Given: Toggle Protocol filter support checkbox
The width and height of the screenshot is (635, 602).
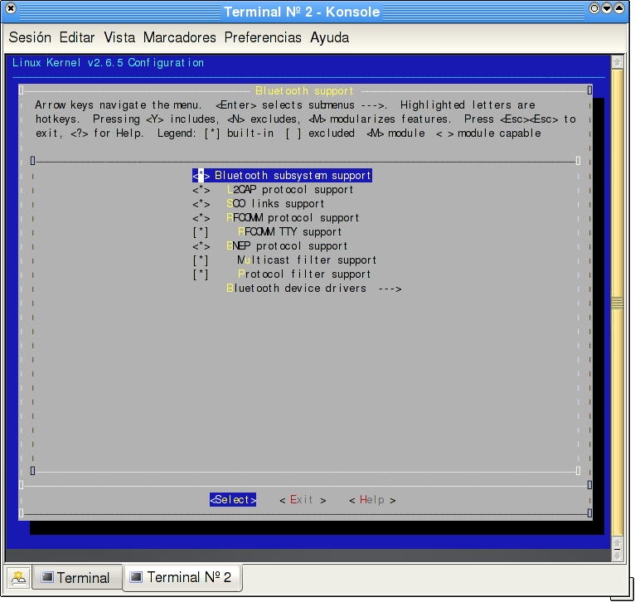Looking at the screenshot, I should point(282,274).
